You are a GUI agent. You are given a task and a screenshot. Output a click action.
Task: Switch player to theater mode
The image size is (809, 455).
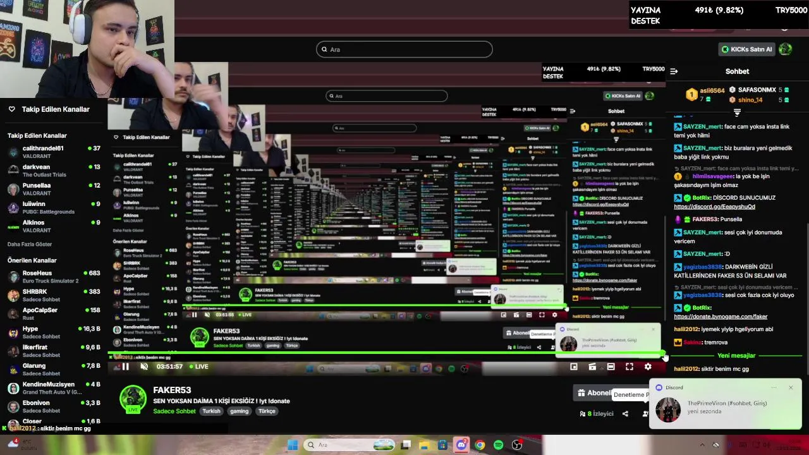(x=611, y=367)
